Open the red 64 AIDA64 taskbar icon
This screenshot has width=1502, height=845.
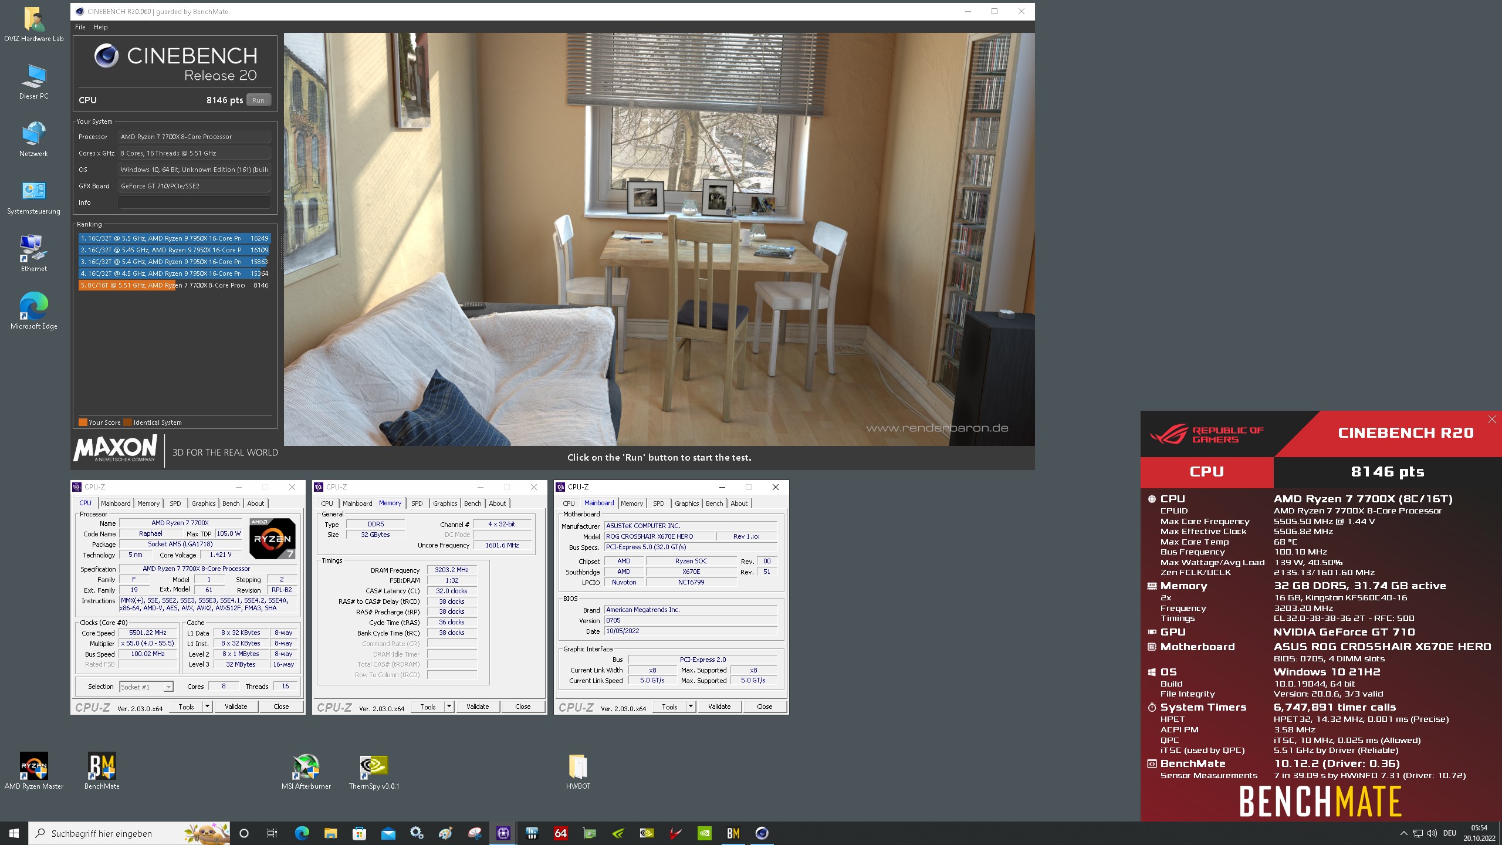pos(560,833)
